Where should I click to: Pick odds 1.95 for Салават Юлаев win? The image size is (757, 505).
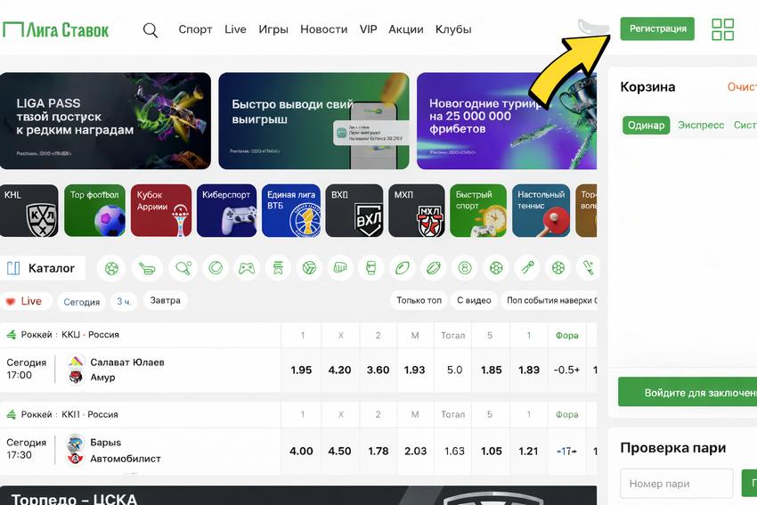click(x=301, y=371)
